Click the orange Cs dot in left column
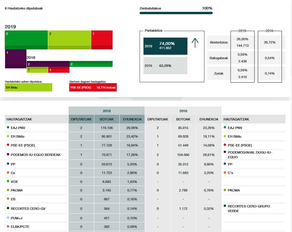The height and width of the screenshot is (232, 292). click(8, 173)
